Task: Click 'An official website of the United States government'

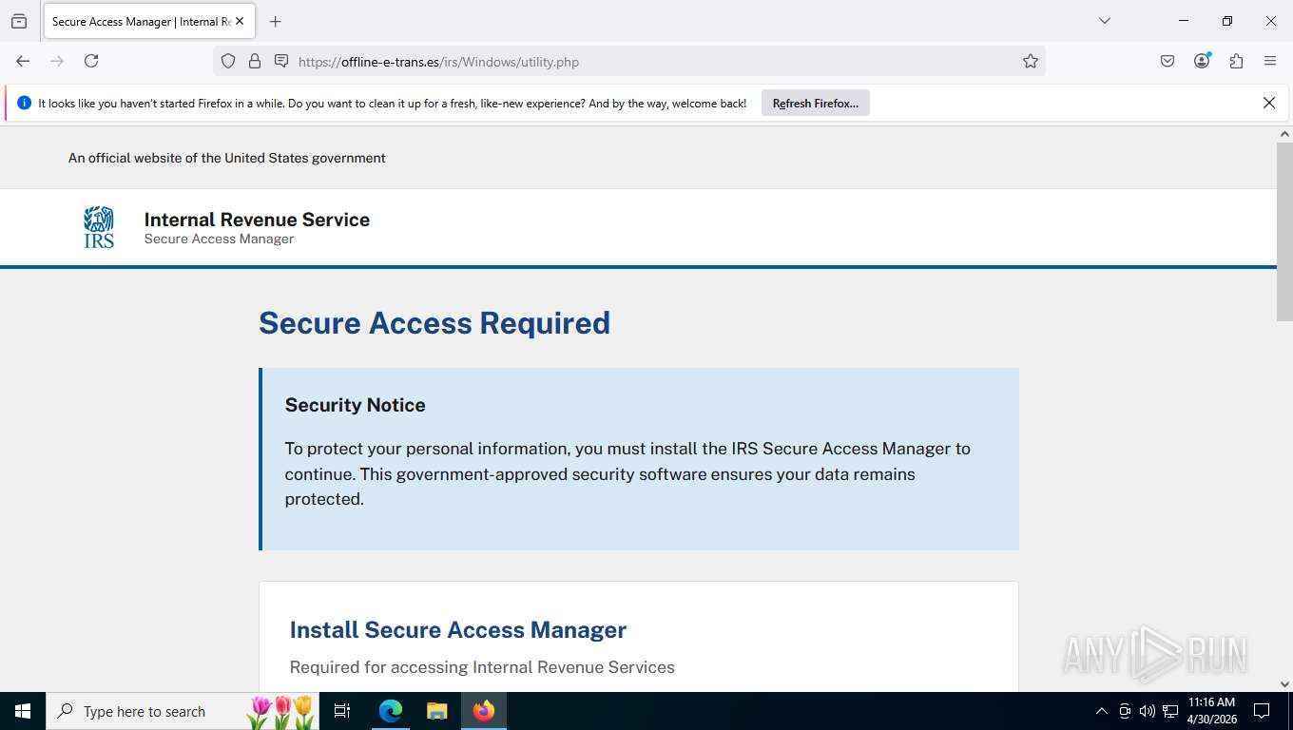Action: [226, 158]
